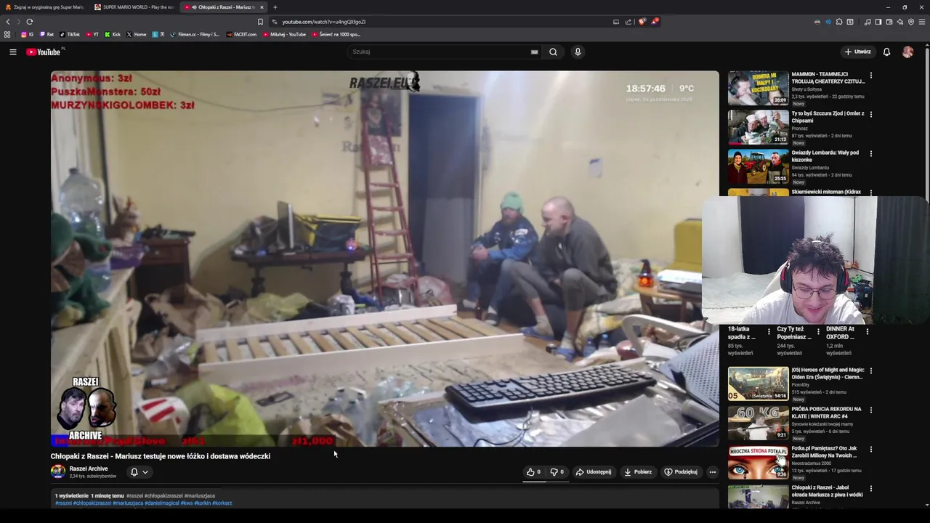
Task: Go to the YouTube home logo
Action: 44,52
